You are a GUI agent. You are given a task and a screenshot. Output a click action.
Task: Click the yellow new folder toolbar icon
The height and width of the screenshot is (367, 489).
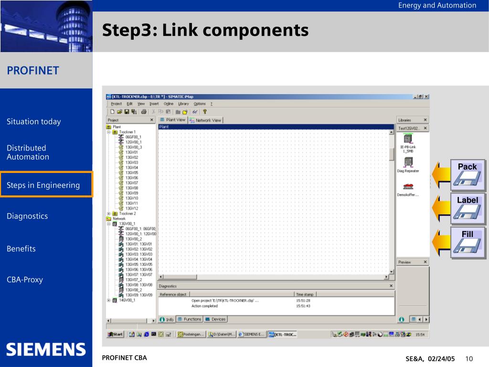pos(185,112)
